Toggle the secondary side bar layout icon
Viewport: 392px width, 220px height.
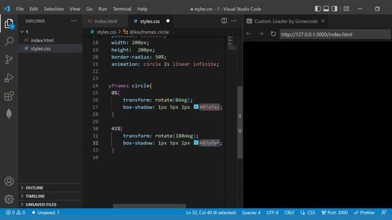click(334, 9)
